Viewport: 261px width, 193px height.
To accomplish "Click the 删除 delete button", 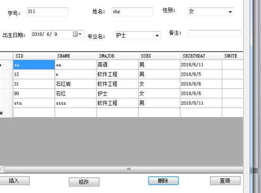I will pyautogui.click(x=163, y=180).
